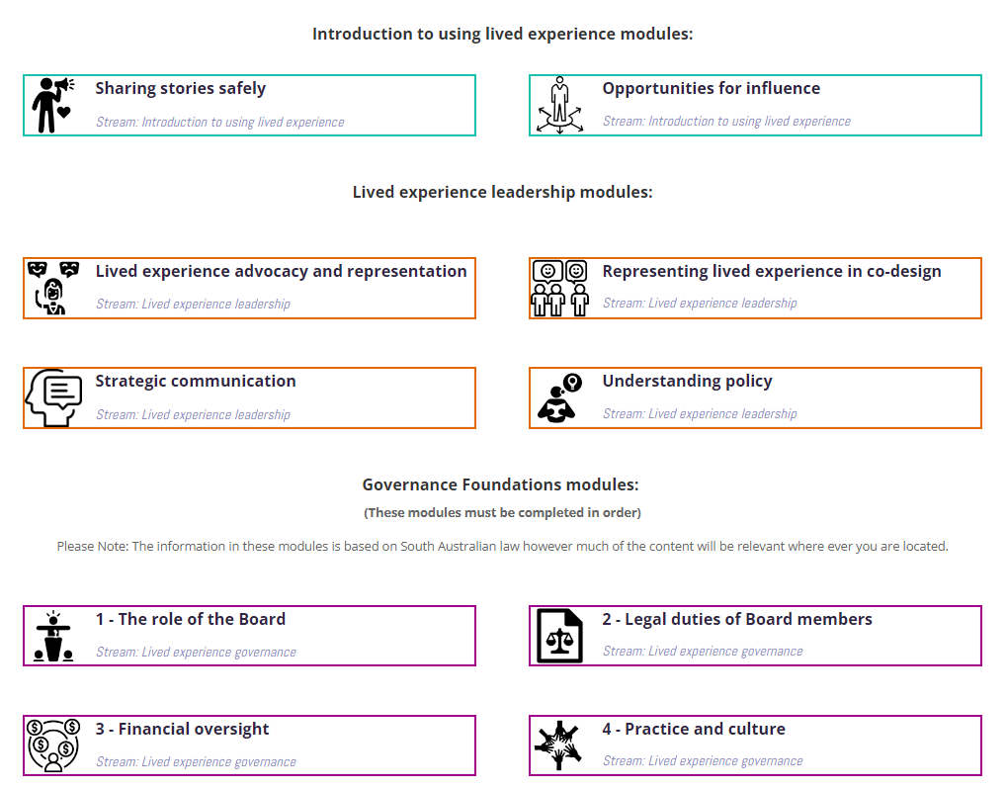The width and height of the screenshot is (1007, 789).
Task: Click the joined hands culture icon
Action: click(559, 745)
